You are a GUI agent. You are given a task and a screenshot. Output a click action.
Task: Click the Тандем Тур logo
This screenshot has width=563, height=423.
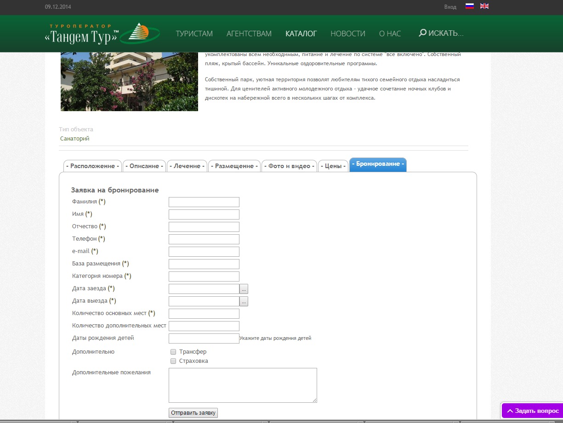click(102, 34)
